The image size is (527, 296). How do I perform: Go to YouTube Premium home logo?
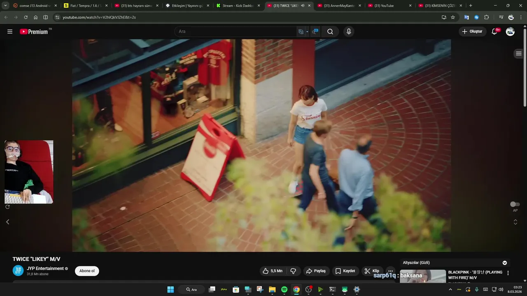(35, 32)
